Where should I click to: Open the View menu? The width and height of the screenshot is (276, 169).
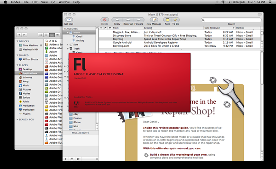[44, 2]
